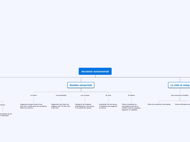Click the Pagament que feien els pagesos text
190x142 pixels.
coord(61,106)
